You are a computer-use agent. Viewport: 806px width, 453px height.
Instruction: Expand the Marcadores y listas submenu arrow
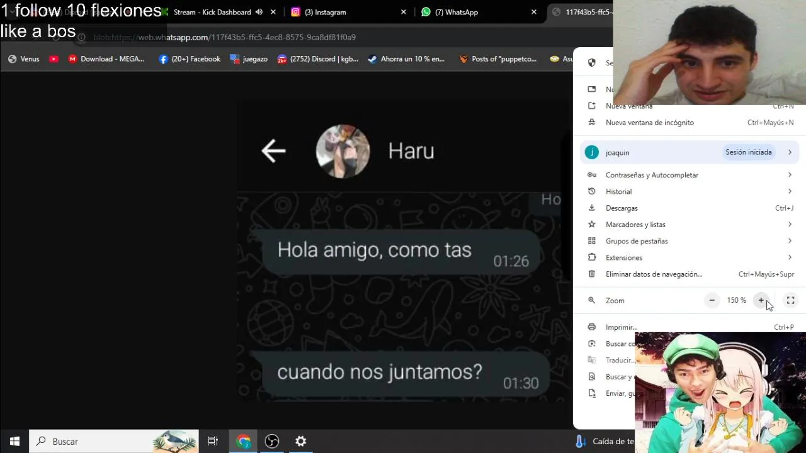coord(790,225)
